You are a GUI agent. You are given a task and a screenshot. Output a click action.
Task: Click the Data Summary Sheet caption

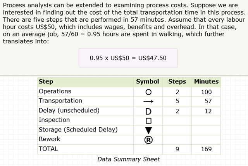[128, 159]
